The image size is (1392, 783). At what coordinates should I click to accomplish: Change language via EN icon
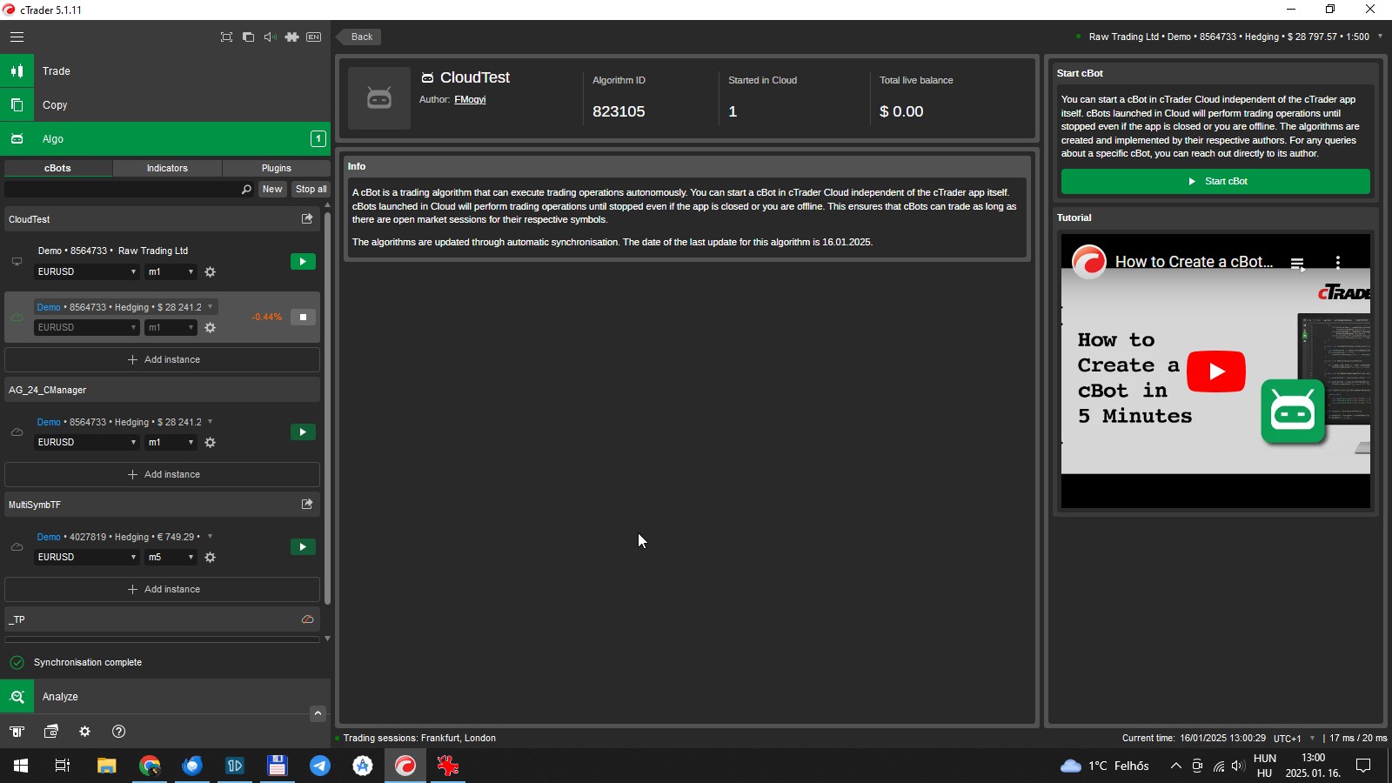[314, 37]
